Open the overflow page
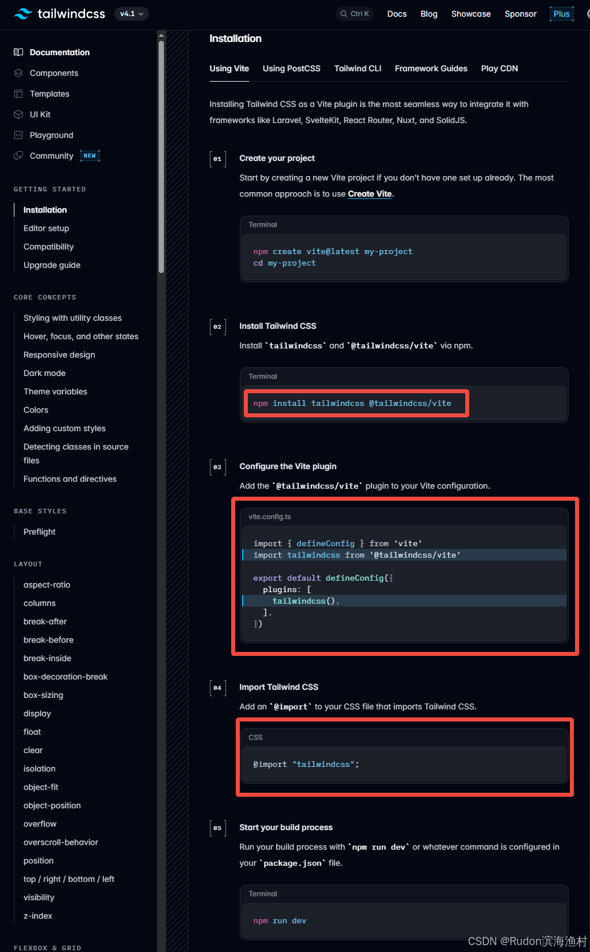The height and width of the screenshot is (952, 590). pyautogui.click(x=40, y=824)
